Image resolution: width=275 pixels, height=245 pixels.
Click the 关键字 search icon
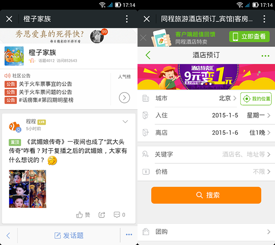145,154
